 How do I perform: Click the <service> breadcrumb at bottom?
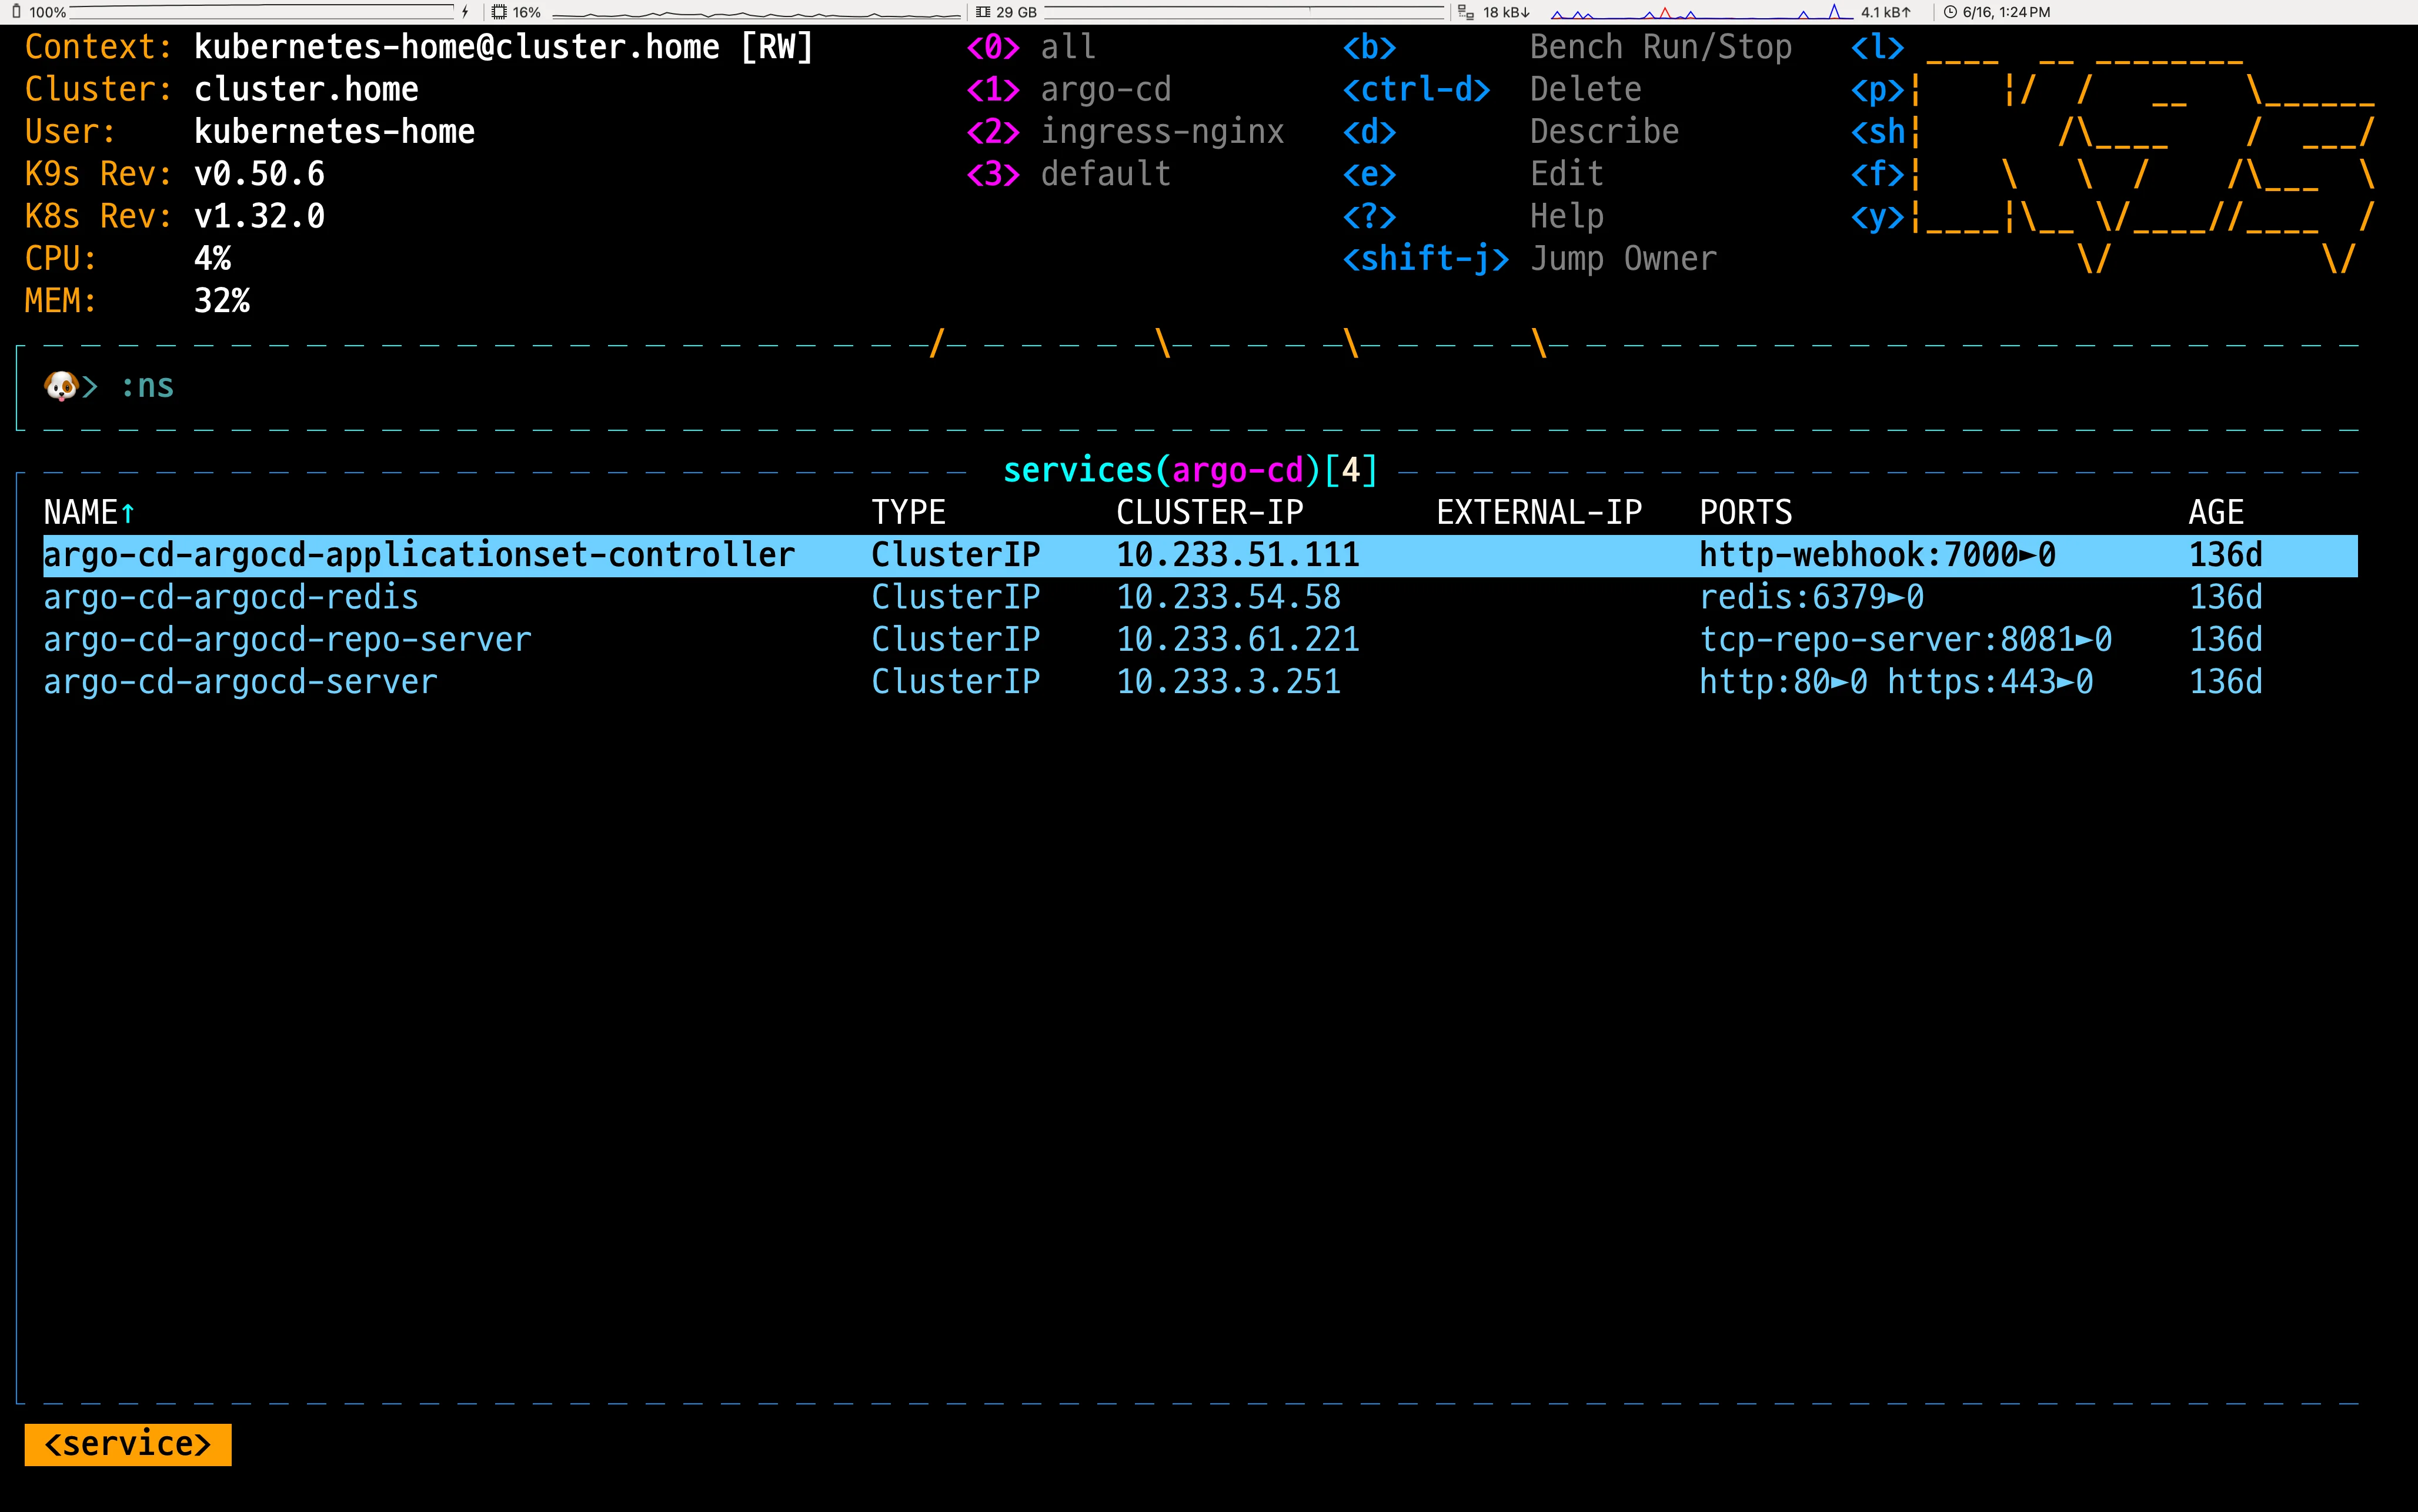coord(128,1444)
